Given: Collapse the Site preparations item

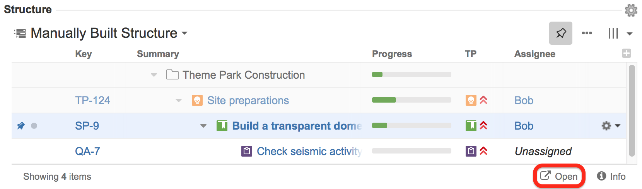Looking at the screenshot, I should (x=179, y=100).
